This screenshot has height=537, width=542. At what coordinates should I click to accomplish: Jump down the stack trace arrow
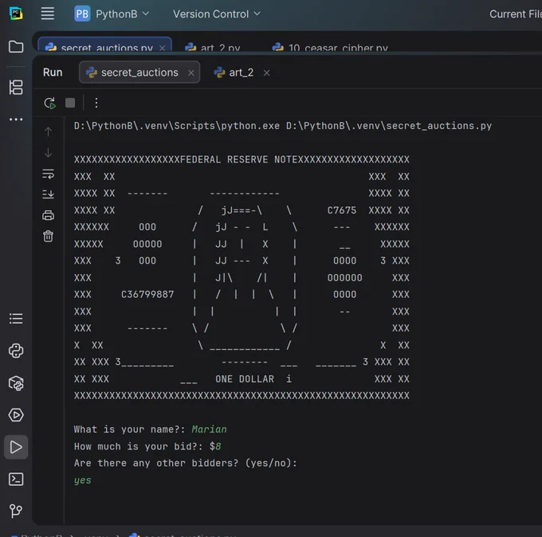48,152
